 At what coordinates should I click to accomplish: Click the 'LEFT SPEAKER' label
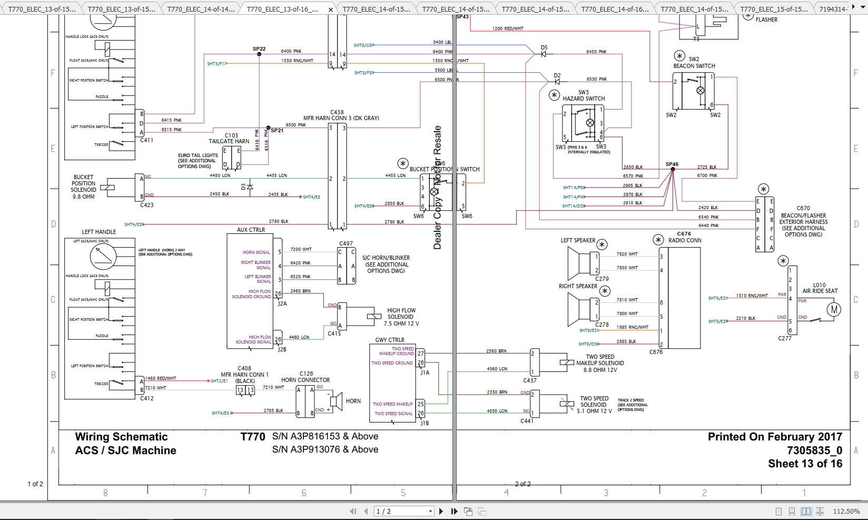point(578,240)
